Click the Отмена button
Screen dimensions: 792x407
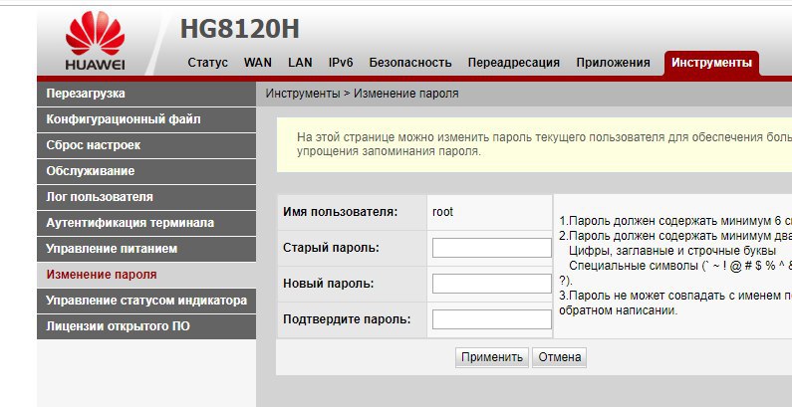(x=559, y=357)
